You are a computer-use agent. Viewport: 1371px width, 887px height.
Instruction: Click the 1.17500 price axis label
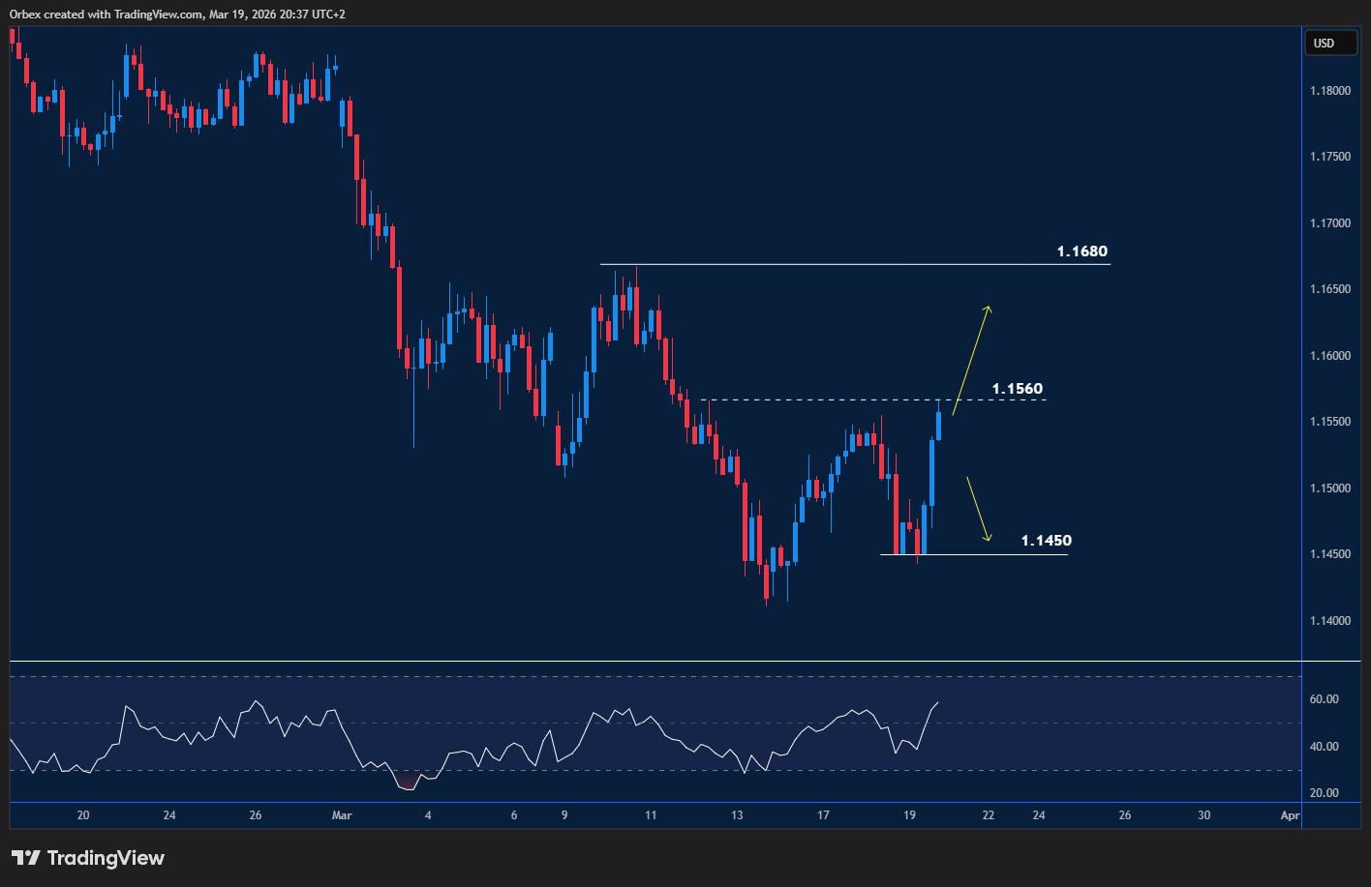(x=1329, y=157)
